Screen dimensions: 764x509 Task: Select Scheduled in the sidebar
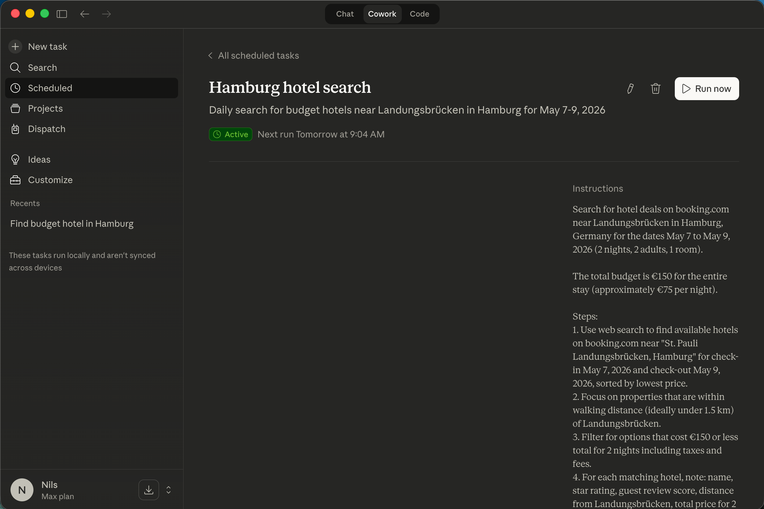click(91, 88)
